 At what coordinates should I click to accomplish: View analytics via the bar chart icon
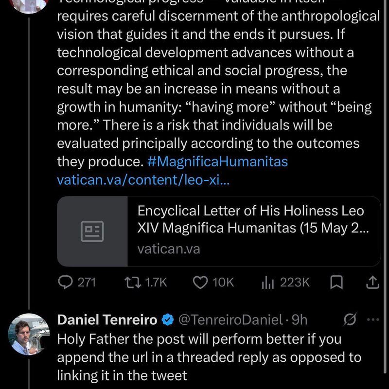[x=268, y=283]
